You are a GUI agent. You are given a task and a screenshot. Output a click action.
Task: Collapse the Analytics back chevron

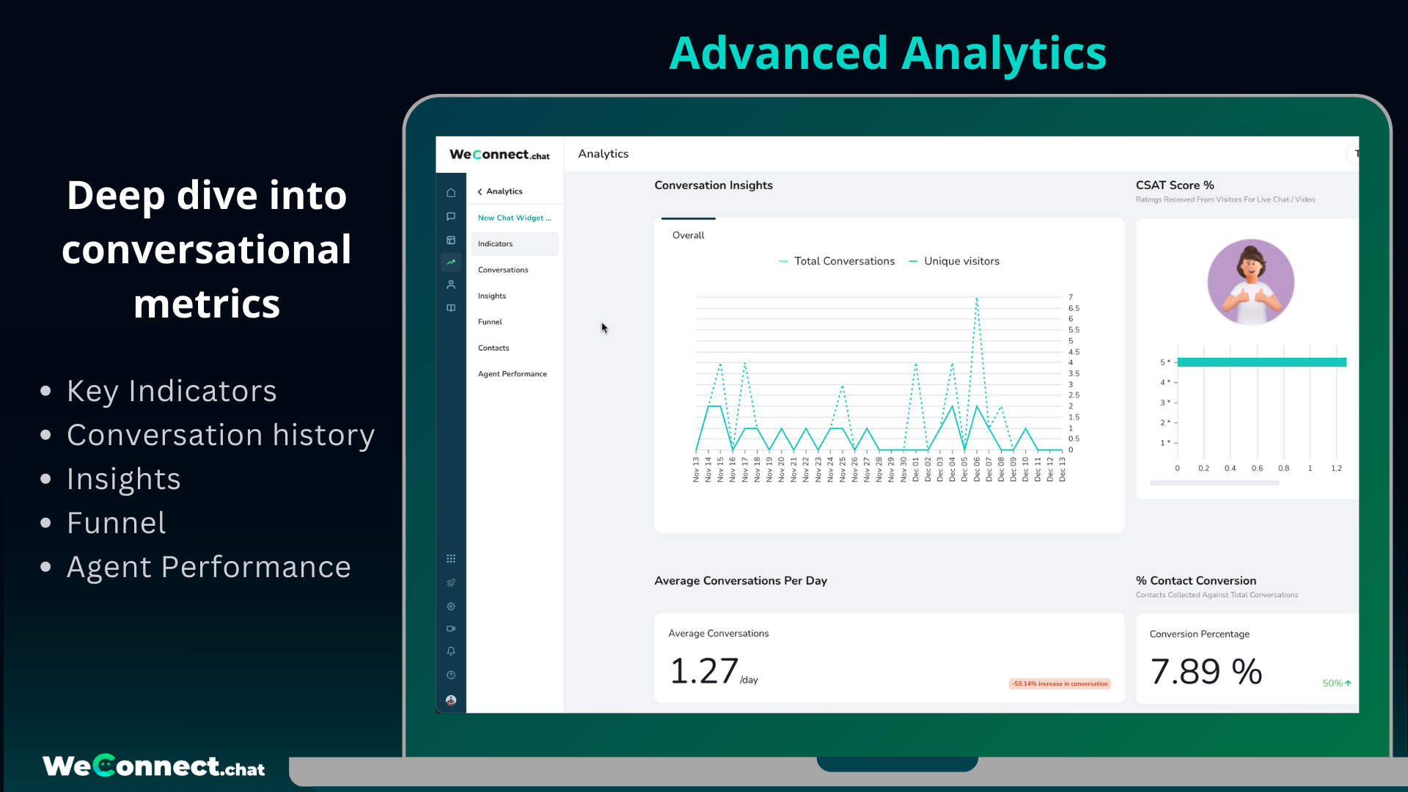[x=480, y=191]
